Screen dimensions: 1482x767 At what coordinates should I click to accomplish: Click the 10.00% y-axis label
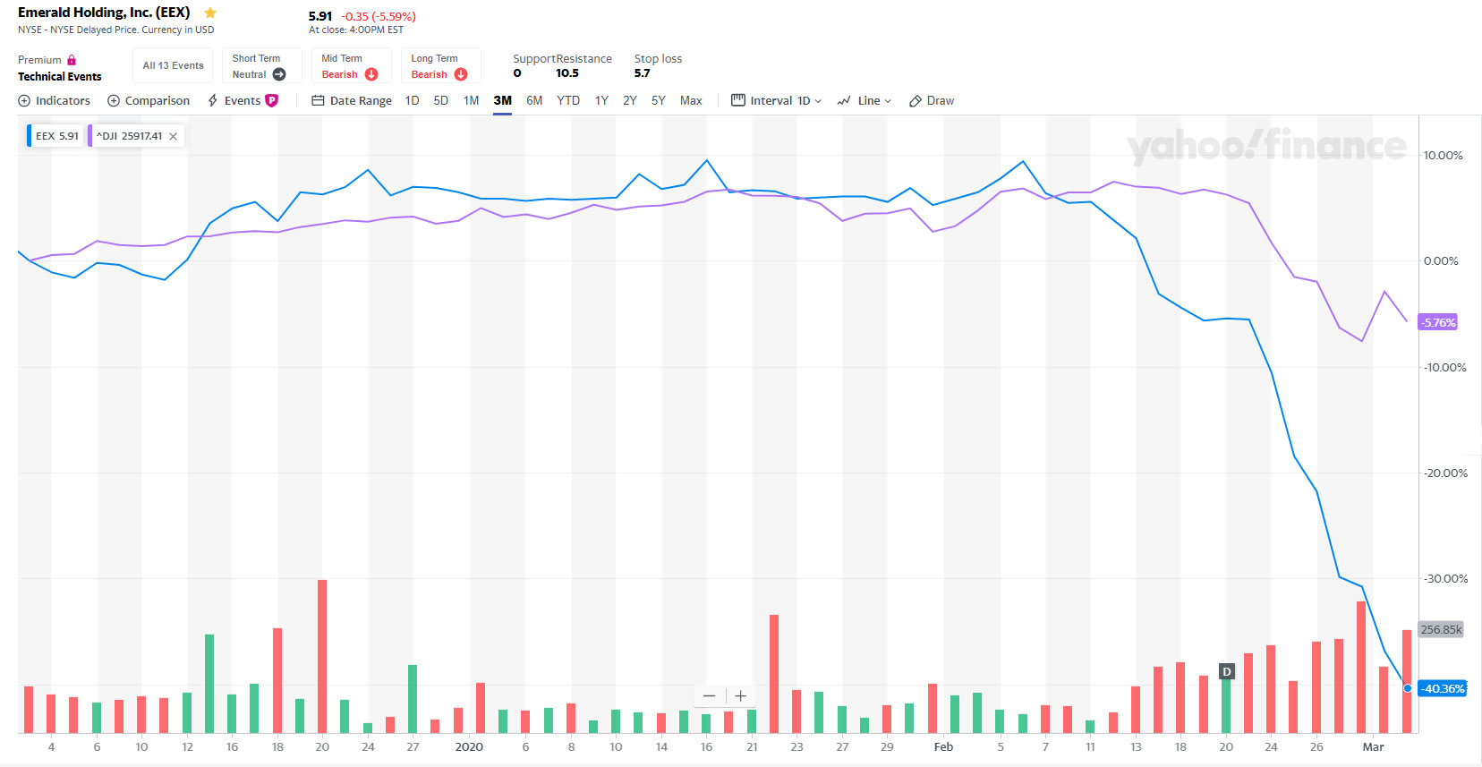pyautogui.click(x=1444, y=156)
